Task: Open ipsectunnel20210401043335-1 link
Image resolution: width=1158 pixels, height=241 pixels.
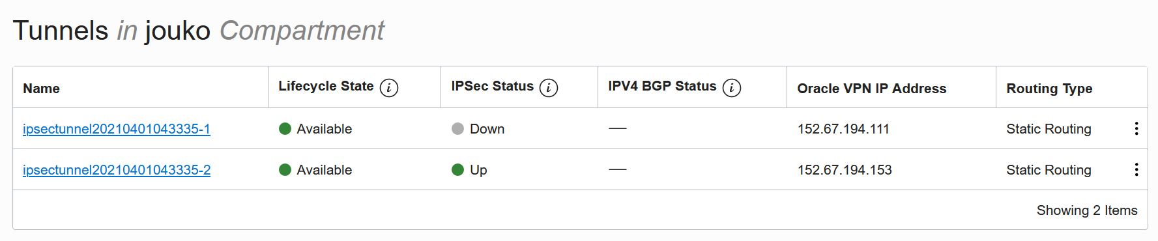Action: (117, 129)
